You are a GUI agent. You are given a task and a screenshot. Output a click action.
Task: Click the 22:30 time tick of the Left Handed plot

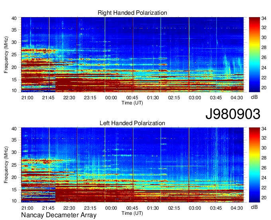pyautogui.click(x=69, y=208)
